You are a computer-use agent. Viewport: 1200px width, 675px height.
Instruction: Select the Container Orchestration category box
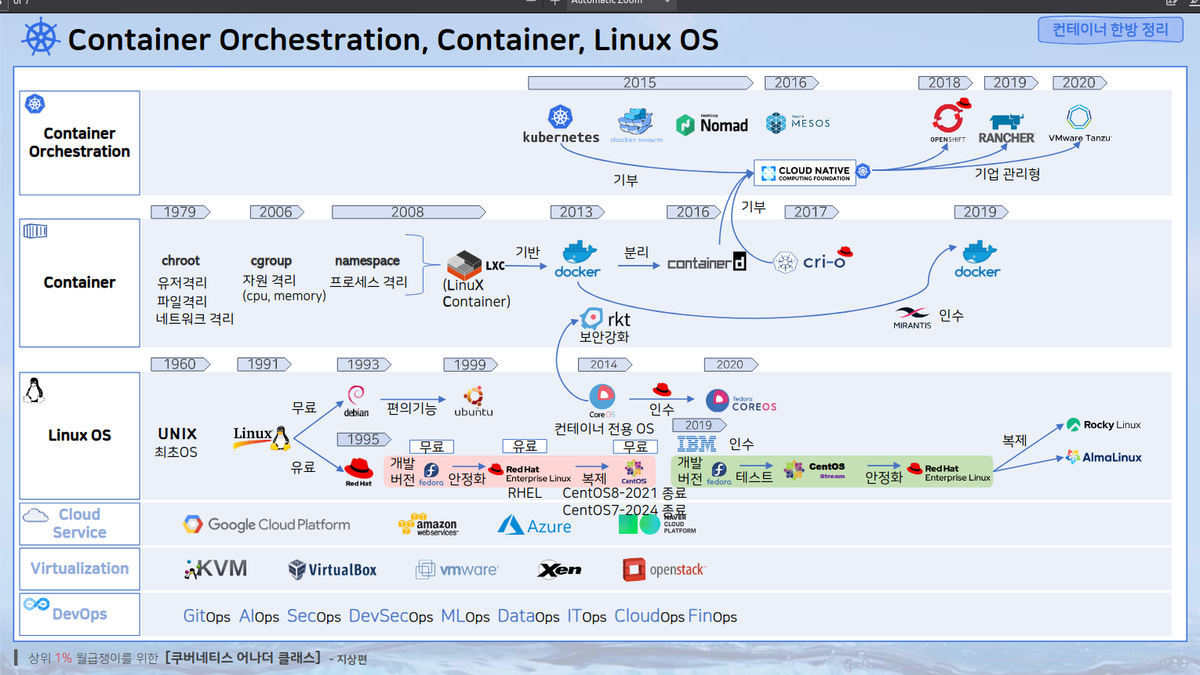[x=80, y=143]
